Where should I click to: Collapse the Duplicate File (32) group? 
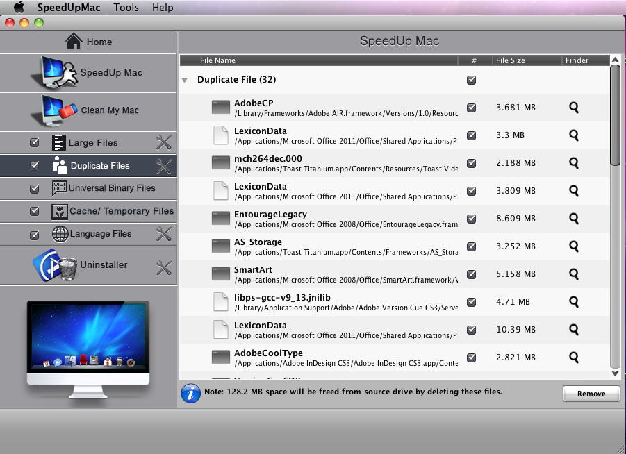click(184, 81)
